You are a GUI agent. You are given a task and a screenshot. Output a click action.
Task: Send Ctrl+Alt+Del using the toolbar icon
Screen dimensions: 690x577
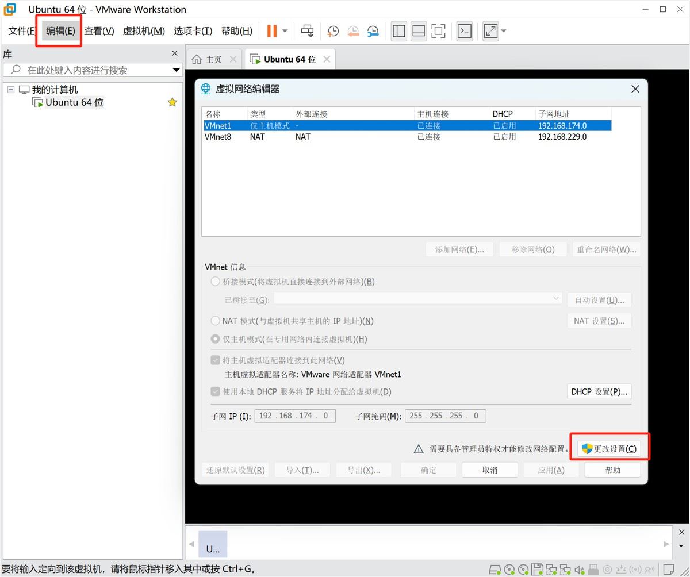coord(308,31)
